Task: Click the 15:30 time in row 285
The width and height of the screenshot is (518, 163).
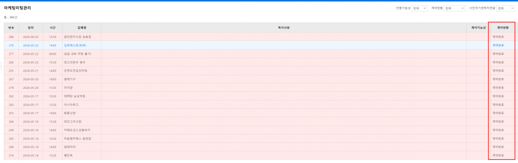Action: click(x=53, y=62)
